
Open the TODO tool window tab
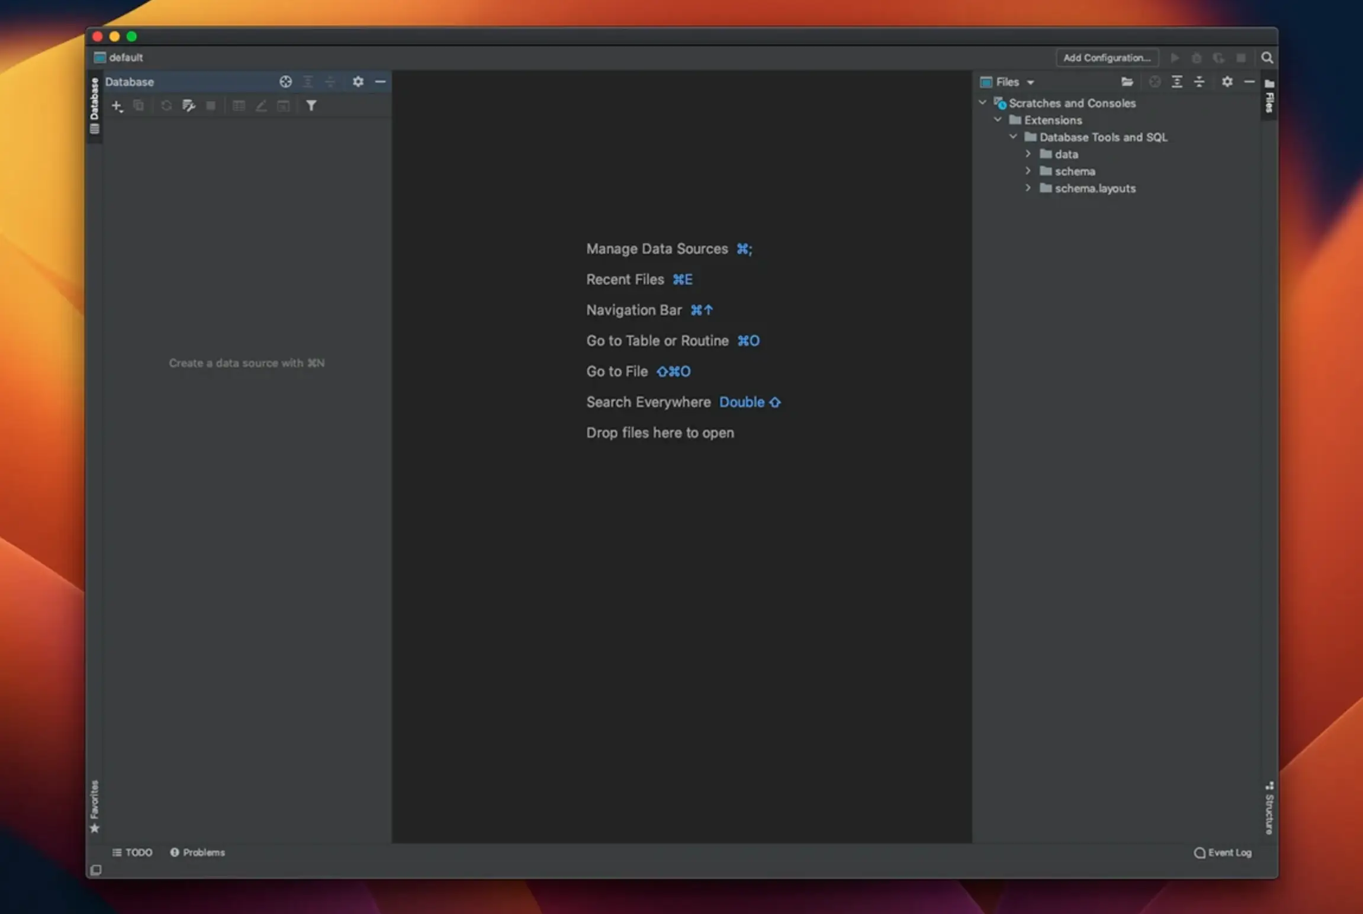pos(132,852)
